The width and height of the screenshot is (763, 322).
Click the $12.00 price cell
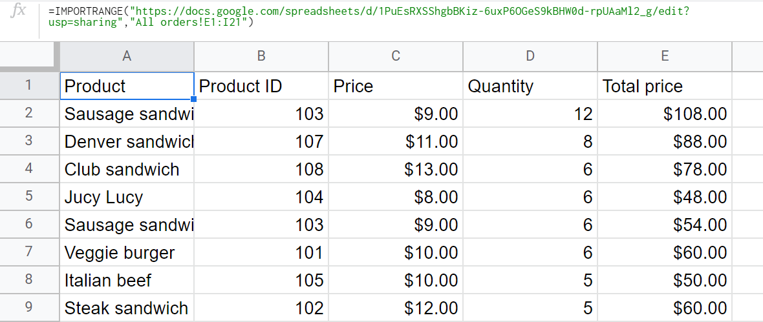point(396,307)
